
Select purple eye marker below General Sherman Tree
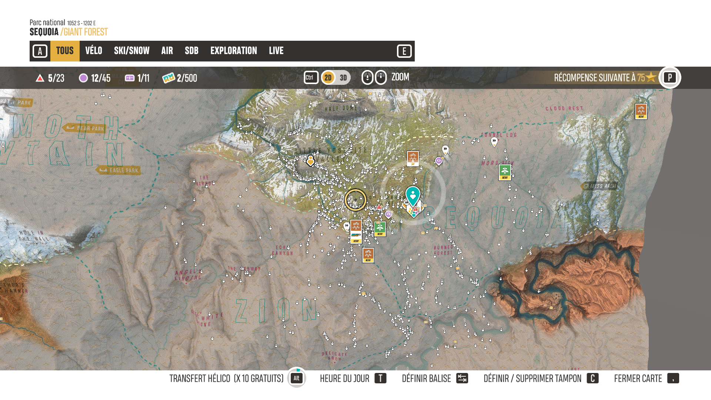pyautogui.click(x=388, y=214)
